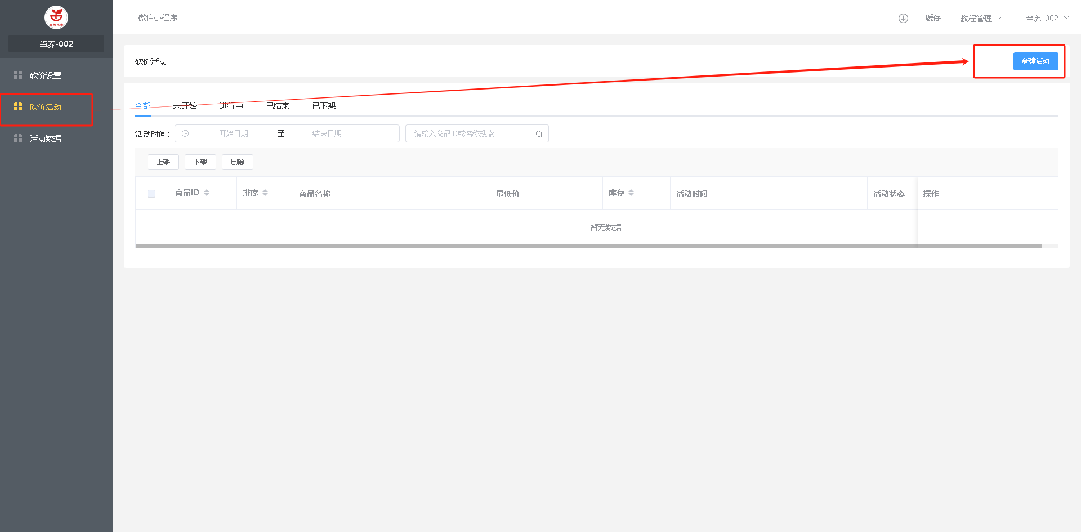The height and width of the screenshot is (532, 1081).
Task: Focus the product ID or name search field
Action: click(x=470, y=133)
